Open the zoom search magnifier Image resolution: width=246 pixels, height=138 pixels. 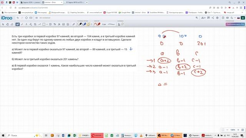click(x=197, y=18)
